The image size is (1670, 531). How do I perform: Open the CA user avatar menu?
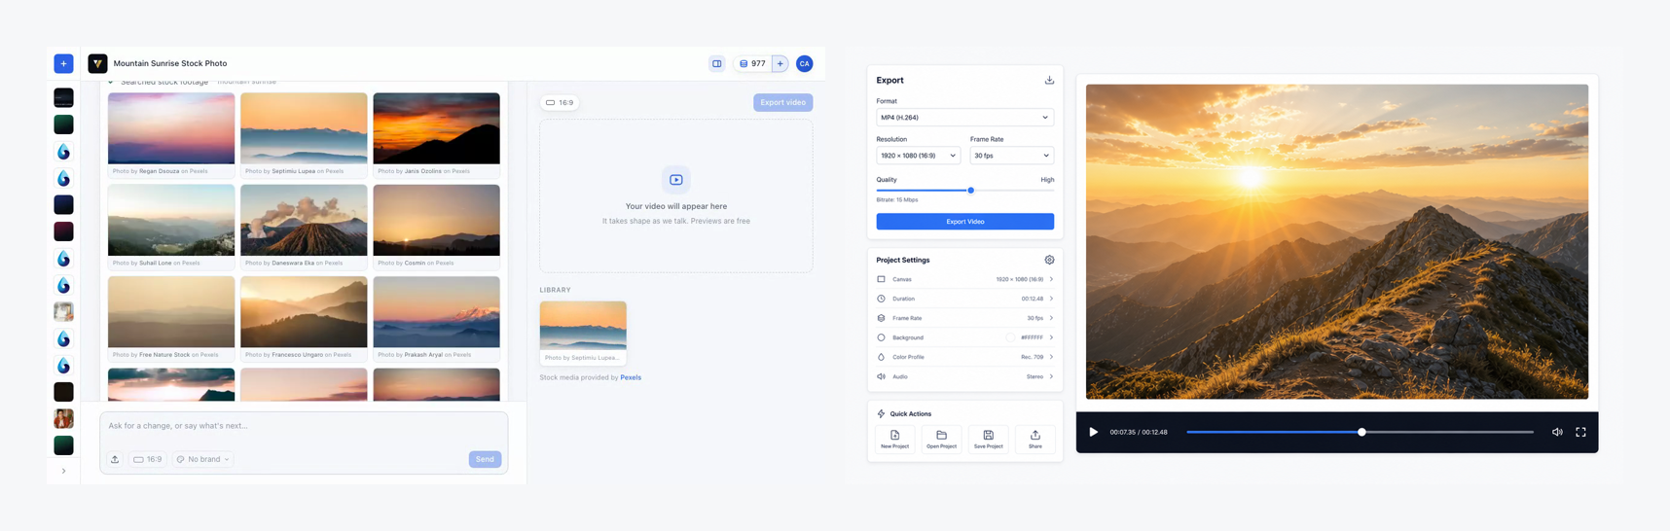tap(805, 63)
